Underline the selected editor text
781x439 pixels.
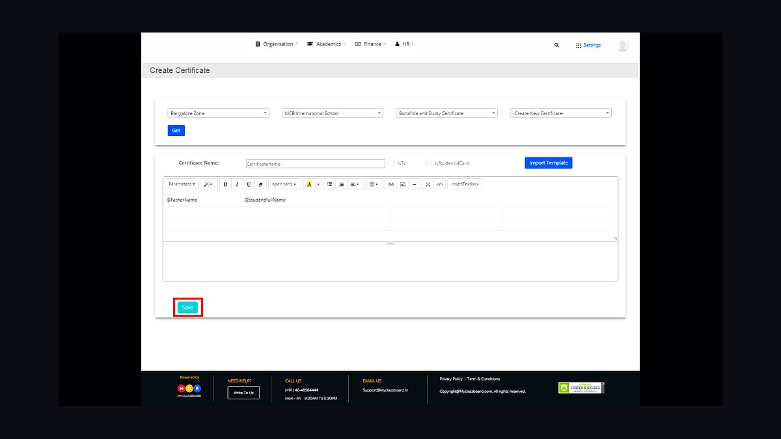(x=249, y=184)
